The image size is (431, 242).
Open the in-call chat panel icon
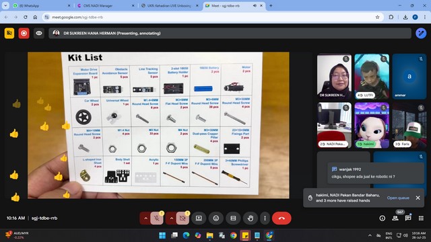pos(408,218)
